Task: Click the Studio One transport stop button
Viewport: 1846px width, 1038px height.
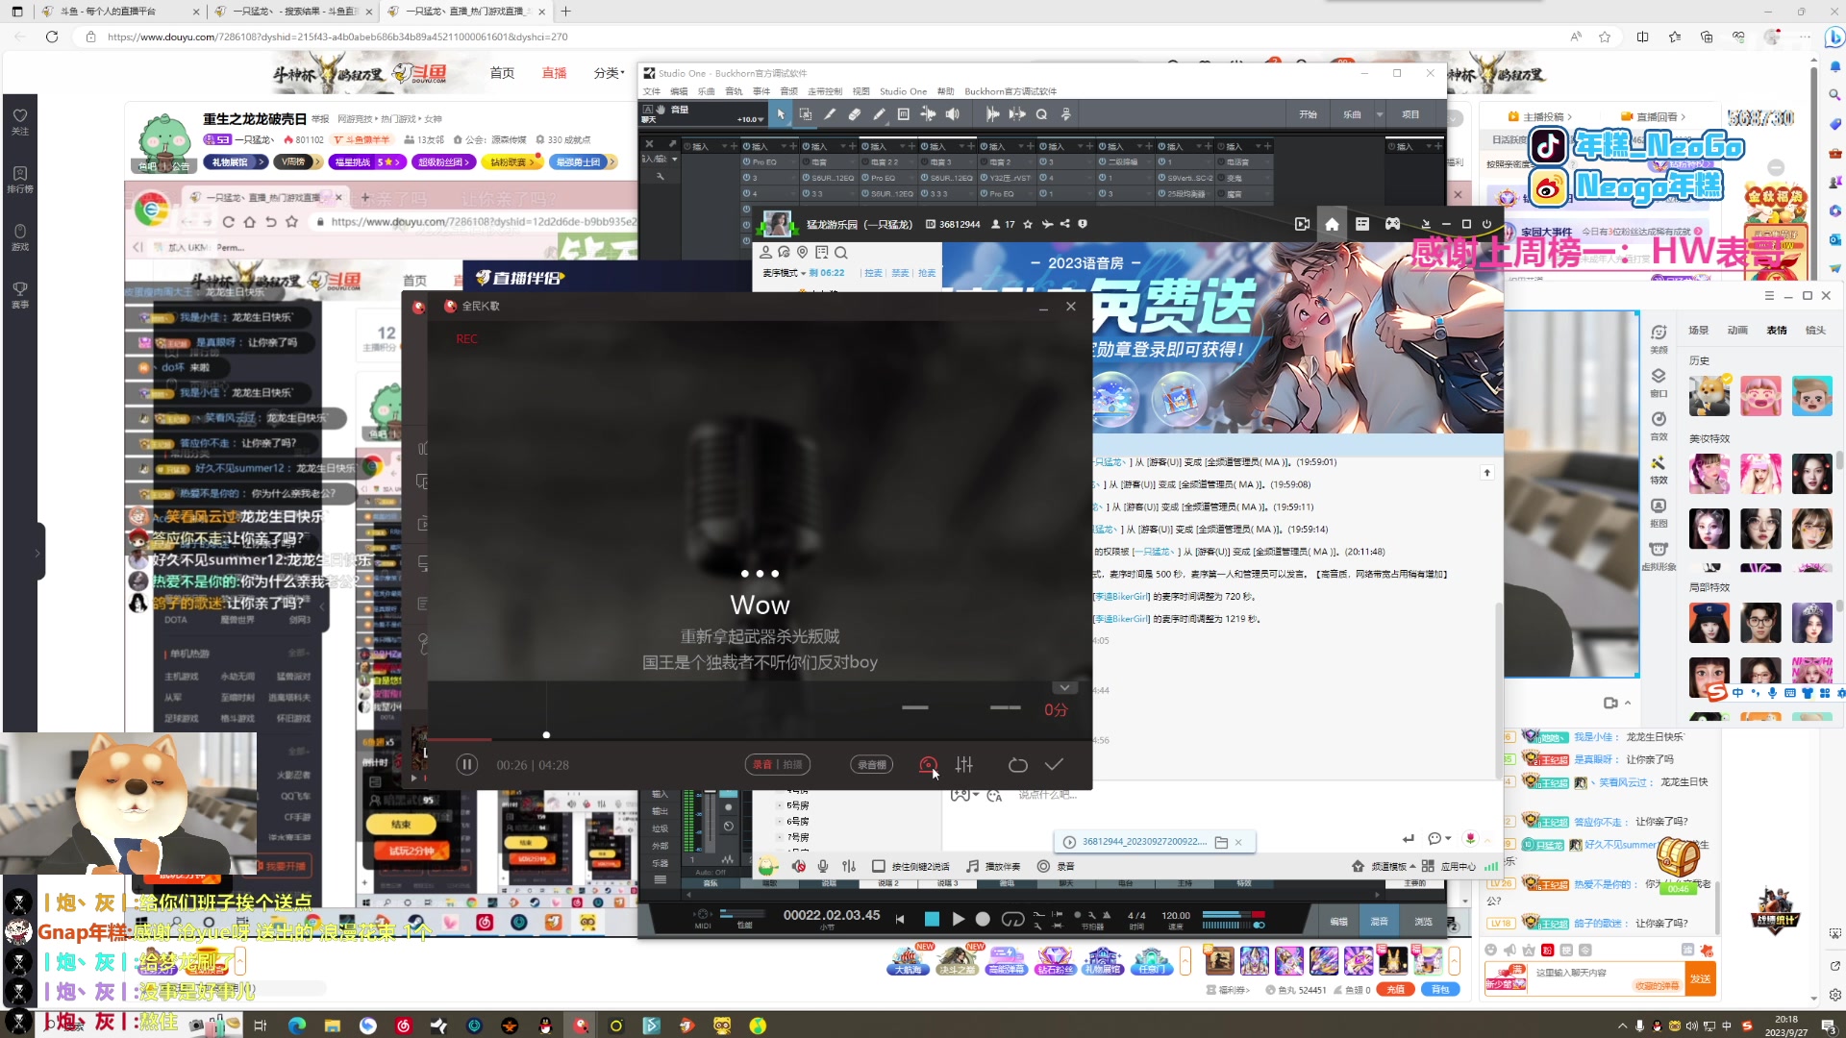Action: [932, 919]
